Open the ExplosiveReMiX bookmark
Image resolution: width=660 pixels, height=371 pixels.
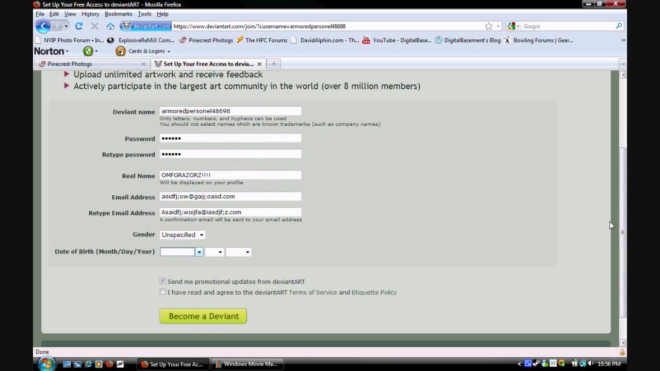(x=142, y=40)
